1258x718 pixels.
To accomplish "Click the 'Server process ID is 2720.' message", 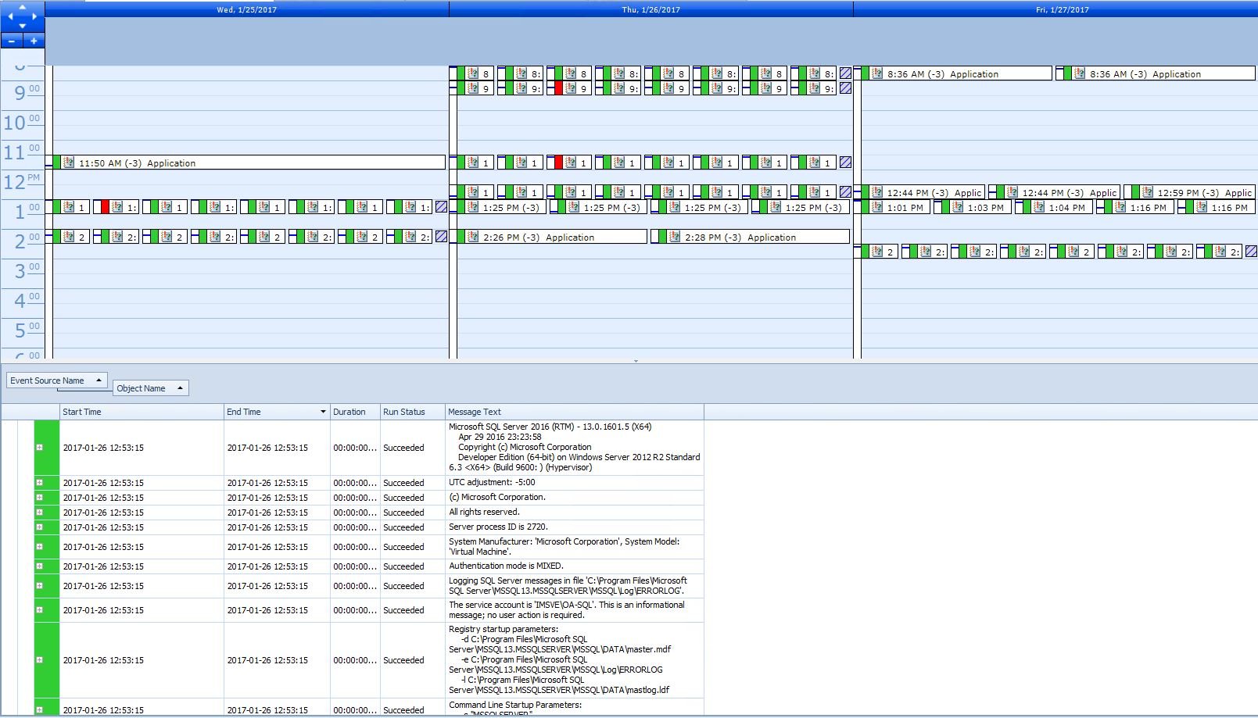I will pyautogui.click(x=498, y=527).
